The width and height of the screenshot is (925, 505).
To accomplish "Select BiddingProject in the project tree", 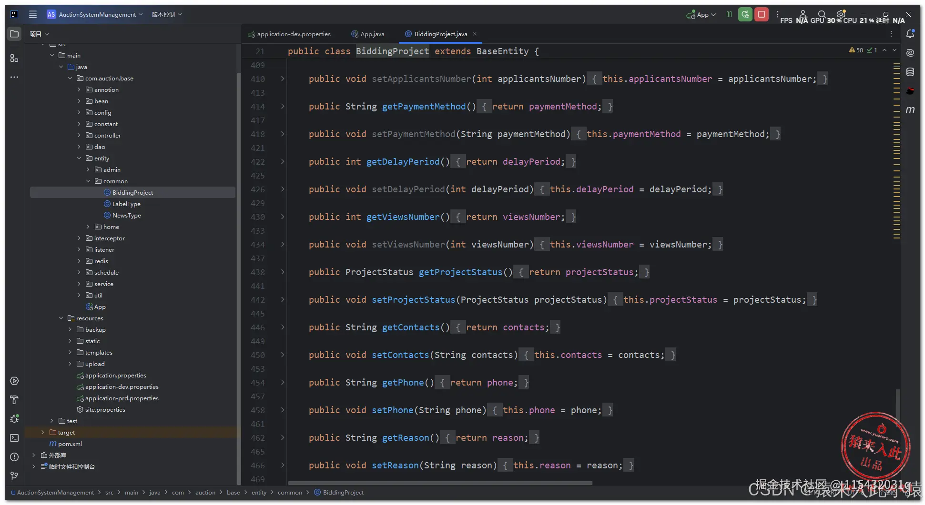I will click(132, 192).
